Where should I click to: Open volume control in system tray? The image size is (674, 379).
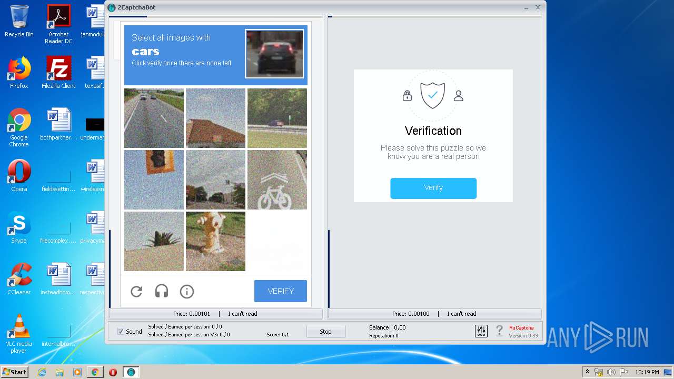tap(611, 372)
